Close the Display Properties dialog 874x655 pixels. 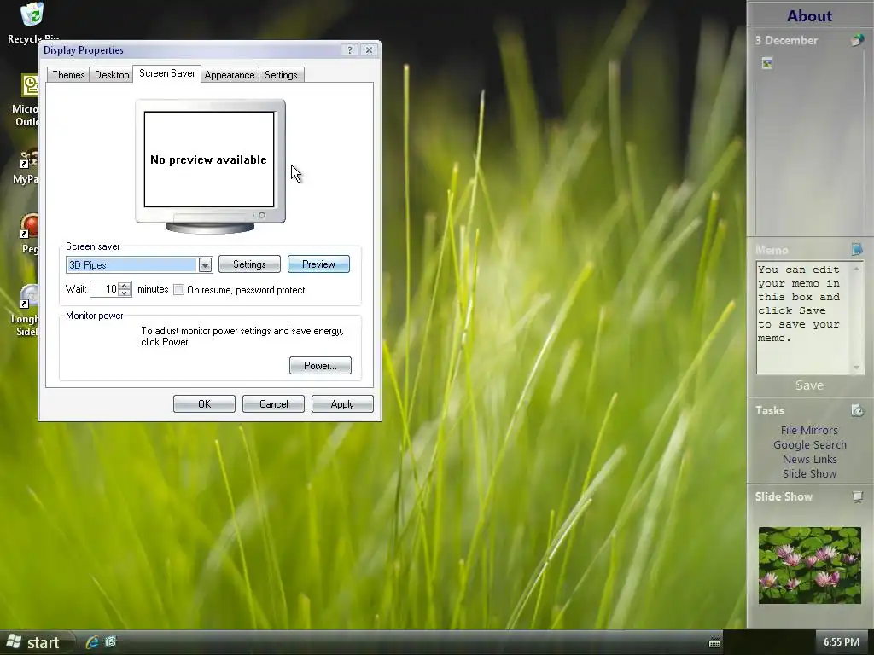click(369, 50)
